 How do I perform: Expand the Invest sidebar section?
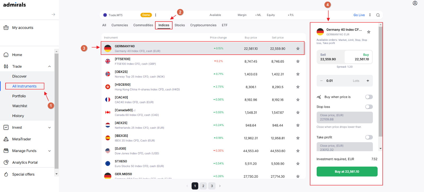pos(50,128)
